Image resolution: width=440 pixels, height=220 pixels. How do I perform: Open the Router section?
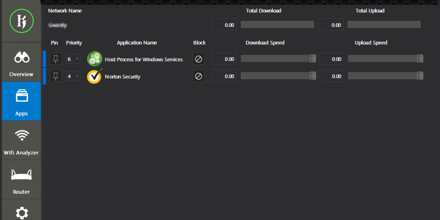(x=21, y=180)
